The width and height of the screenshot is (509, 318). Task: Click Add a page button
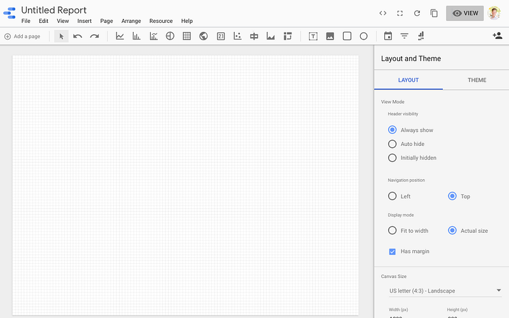click(22, 36)
